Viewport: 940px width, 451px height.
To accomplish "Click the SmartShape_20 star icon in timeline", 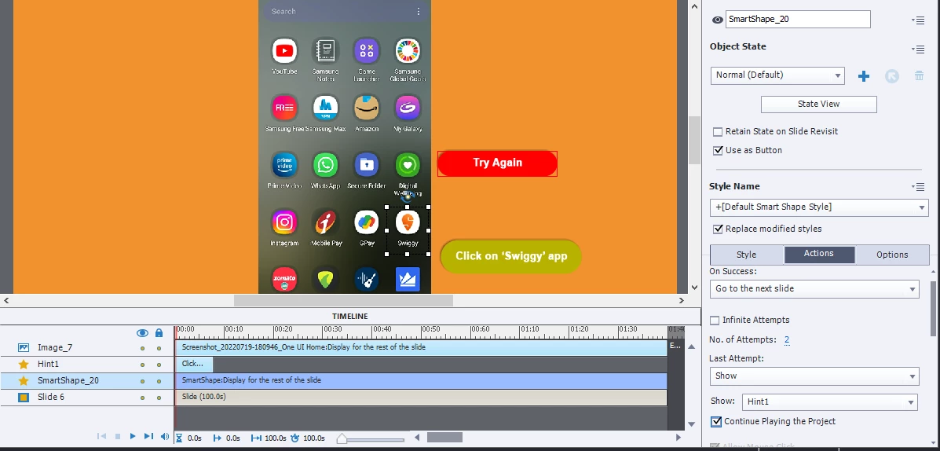I will [x=24, y=380].
